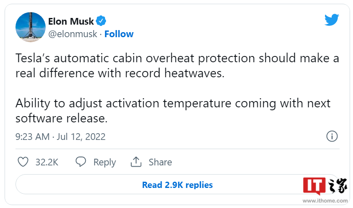Click the Elon Musk display name

point(71,21)
